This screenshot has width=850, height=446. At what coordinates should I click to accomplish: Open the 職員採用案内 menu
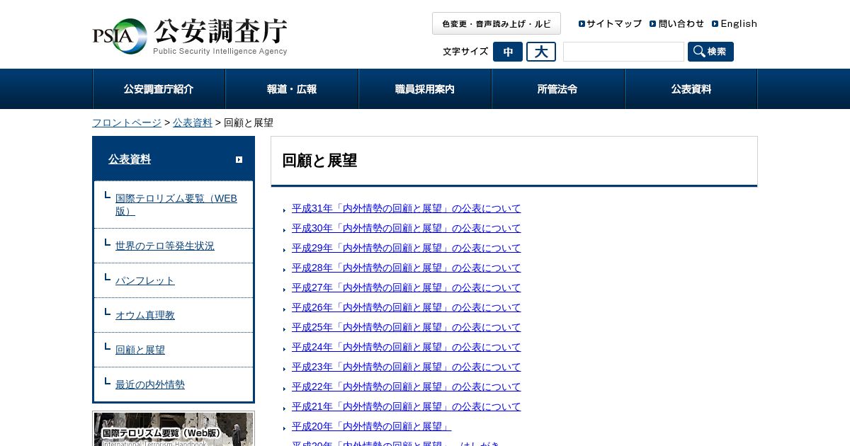(x=425, y=89)
